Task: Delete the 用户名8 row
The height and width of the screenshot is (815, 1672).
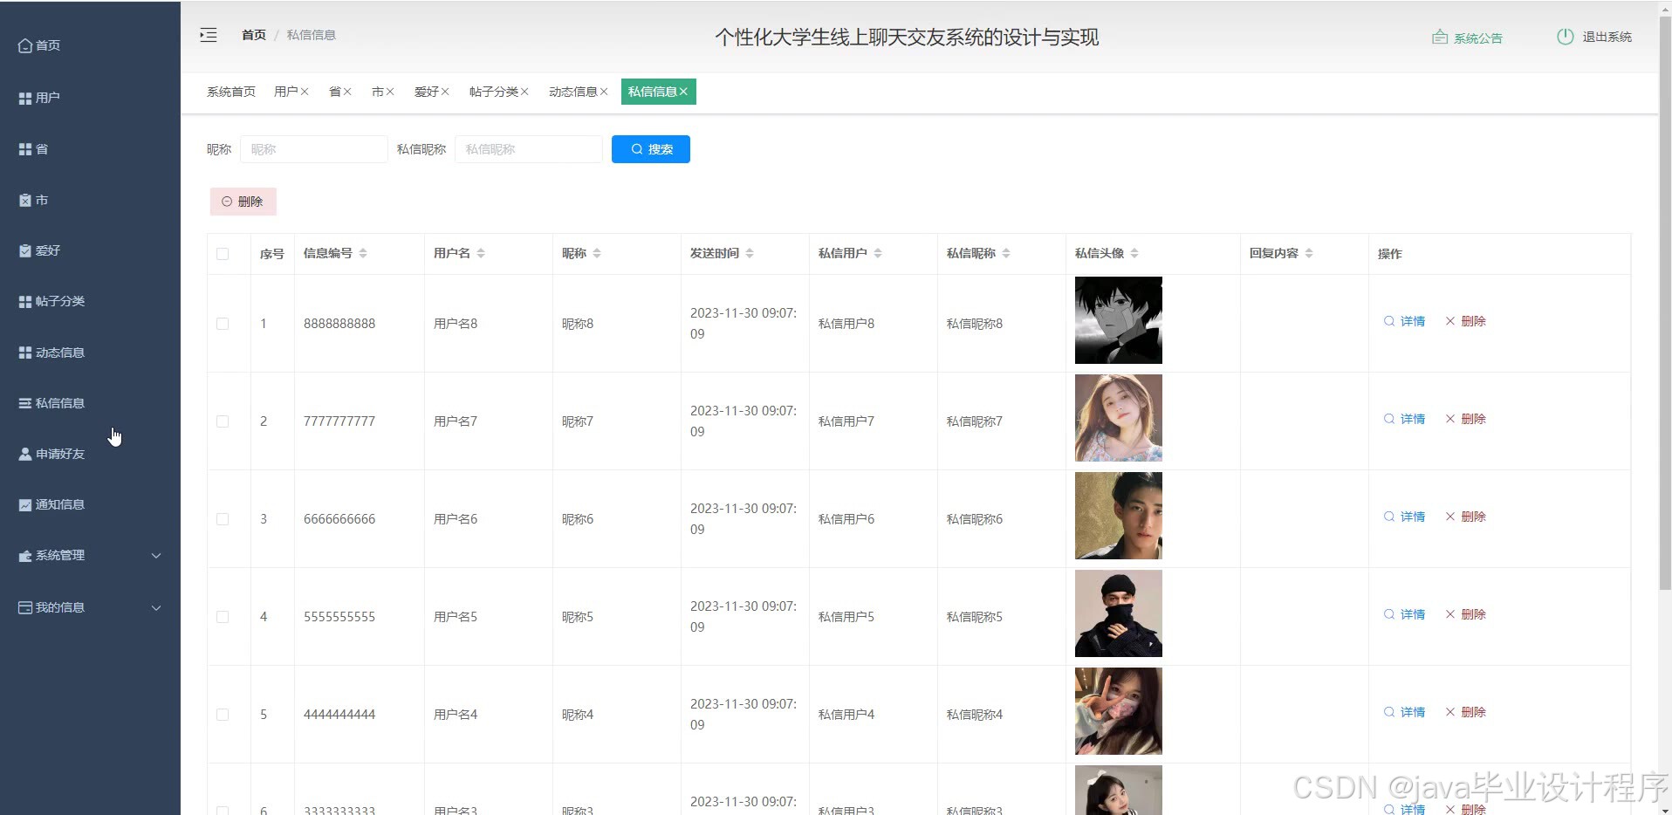Action: [x=1466, y=321]
